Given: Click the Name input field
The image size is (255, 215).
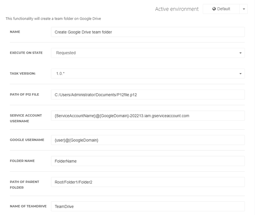Looking at the screenshot, I should click(x=148, y=32).
